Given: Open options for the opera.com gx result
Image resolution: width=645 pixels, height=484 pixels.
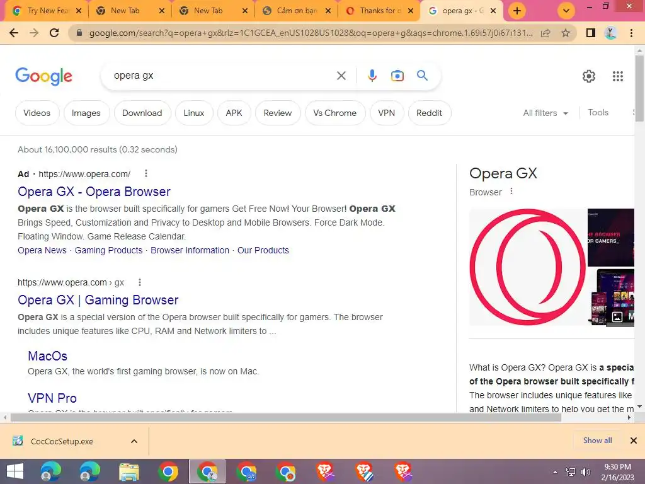Looking at the screenshot, I should click(139, 282).
